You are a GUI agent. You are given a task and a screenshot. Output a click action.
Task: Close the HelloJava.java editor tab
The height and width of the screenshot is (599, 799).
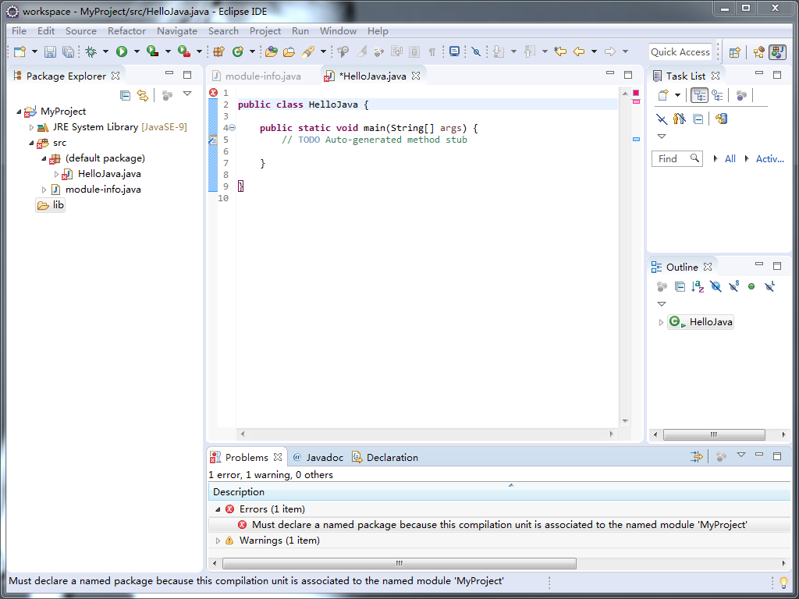pos(416,76)
